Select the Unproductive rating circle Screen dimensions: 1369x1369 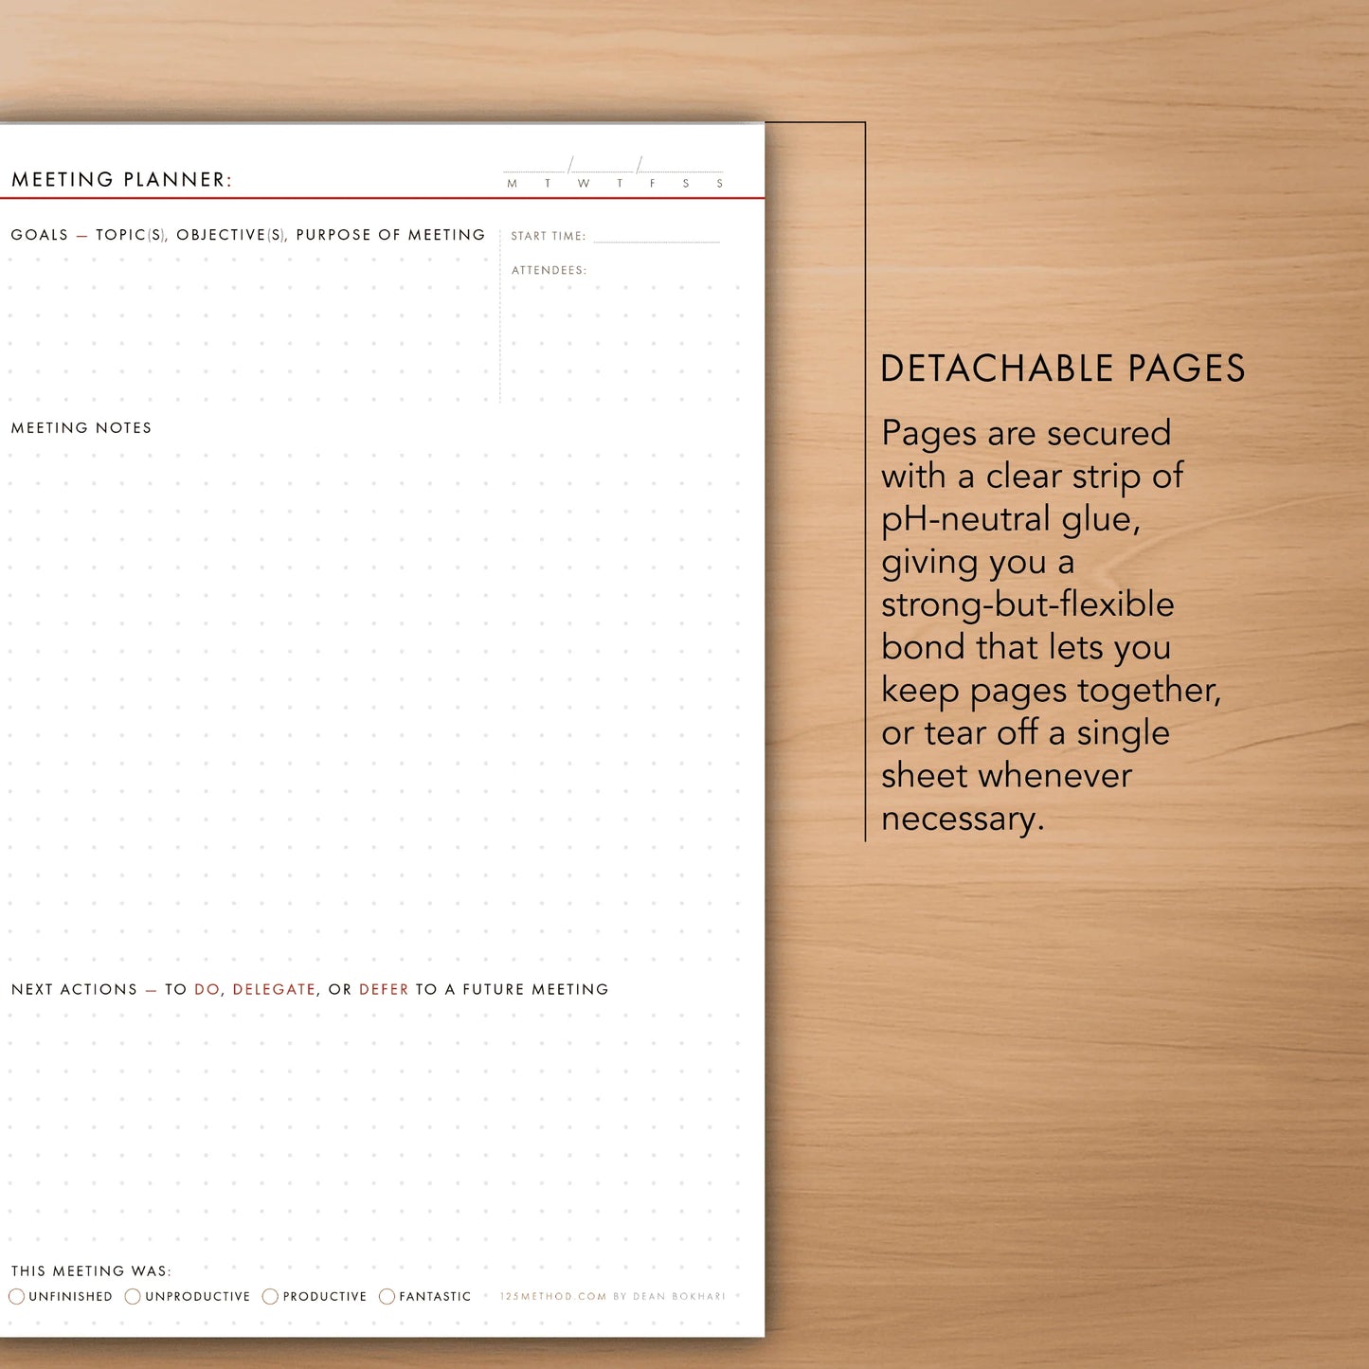[133, 1296]
